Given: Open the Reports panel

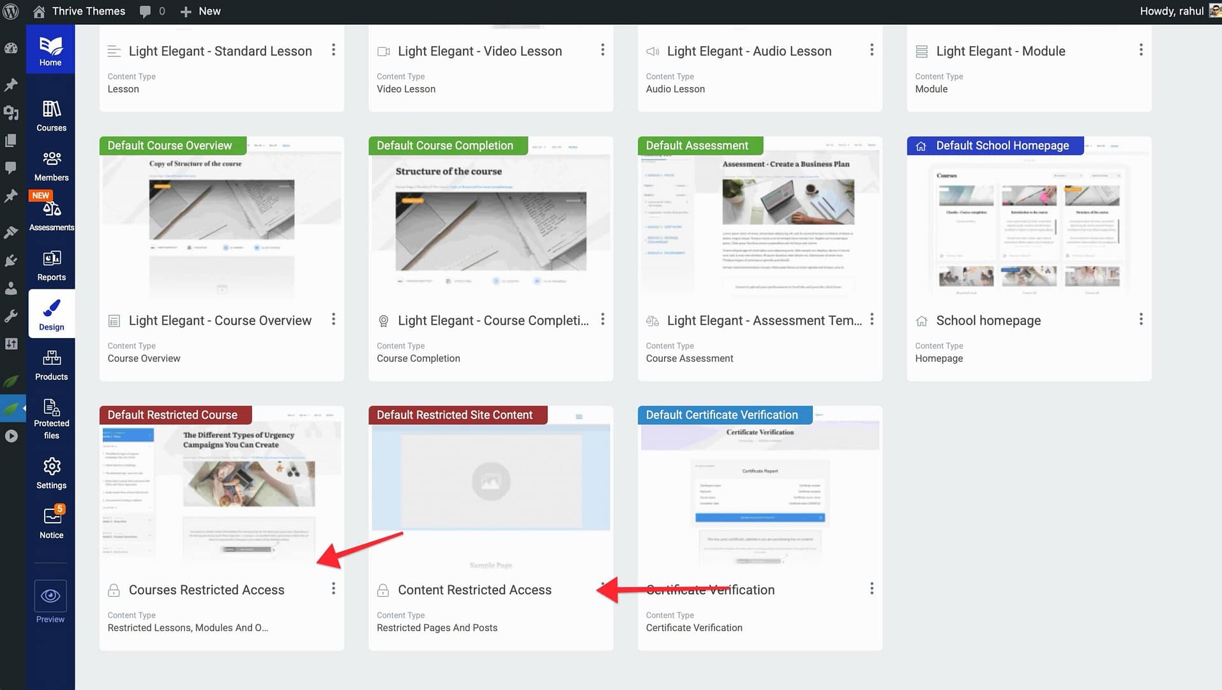Looking at the screenshot, I should pyautogui.click(x=51, y=265).
